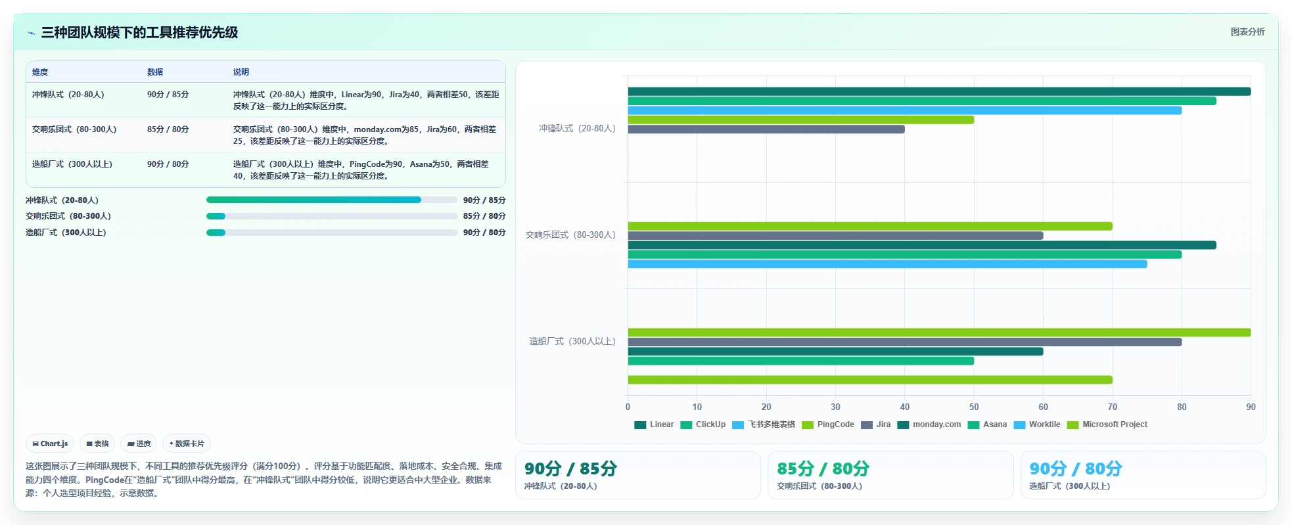Image resolution: width=1292 pixels, height=525 pixels.
Task: Click the 交响乐团式 progress bar
Action: [332, 216]
